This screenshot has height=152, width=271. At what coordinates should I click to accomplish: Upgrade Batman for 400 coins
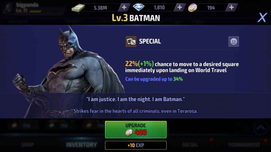pyautogui.click(x=136, y=130)
